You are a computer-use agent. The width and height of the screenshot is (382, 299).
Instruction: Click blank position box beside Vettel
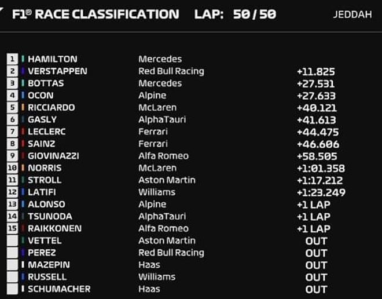(x=12, y=240)
